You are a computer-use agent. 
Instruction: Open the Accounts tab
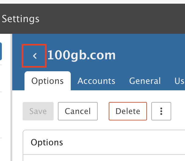click(x=96, y=81)
